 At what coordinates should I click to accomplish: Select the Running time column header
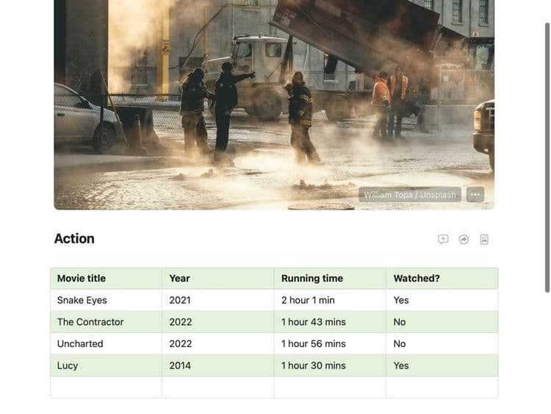(330, 278)
